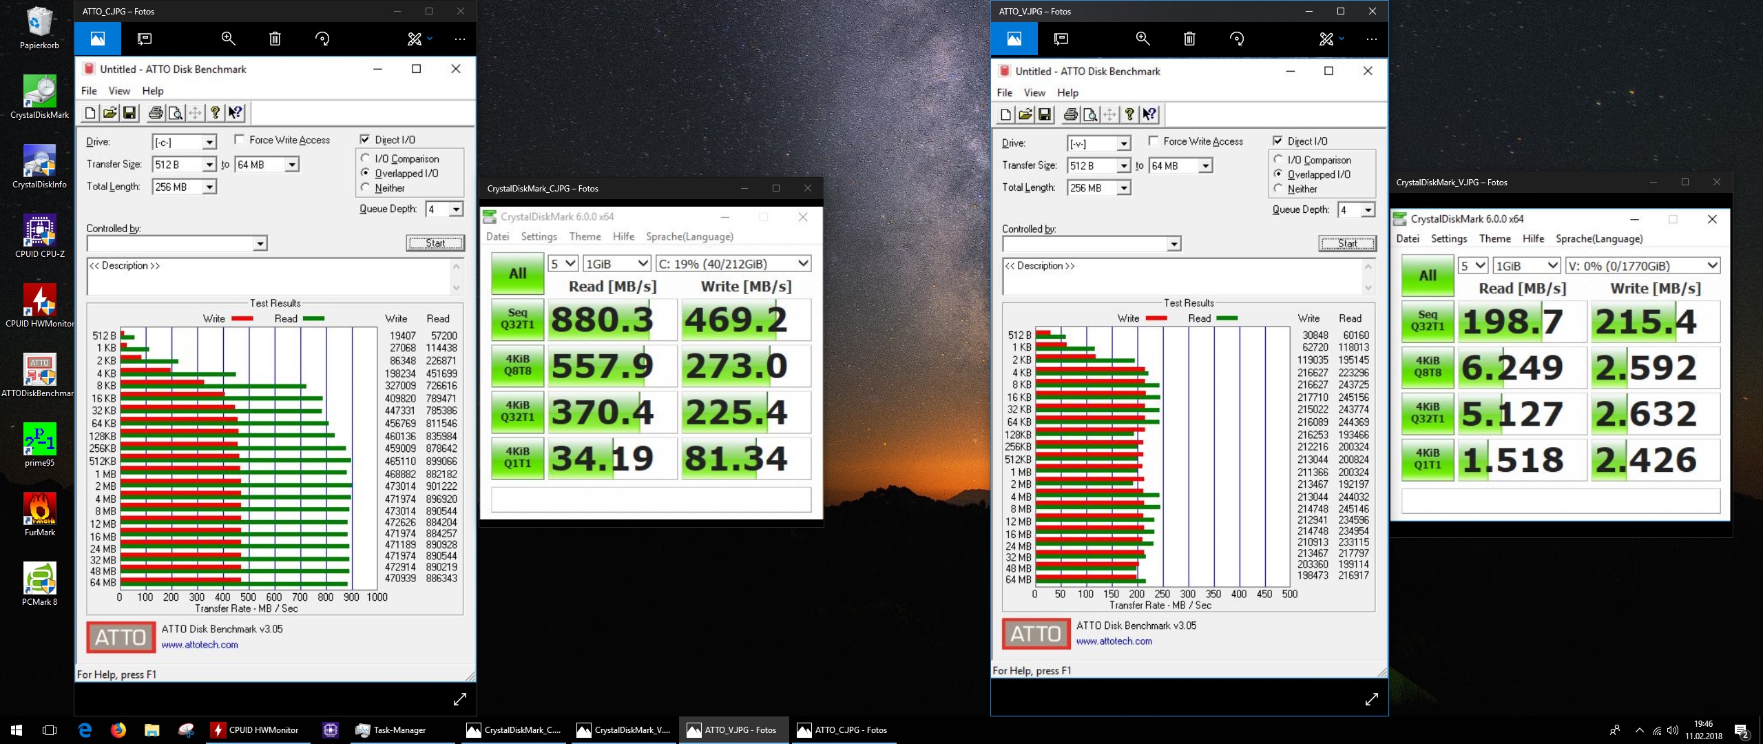Select Neither radio button in left ATTO
This screenshot has height=744, width=1763.
366,188
